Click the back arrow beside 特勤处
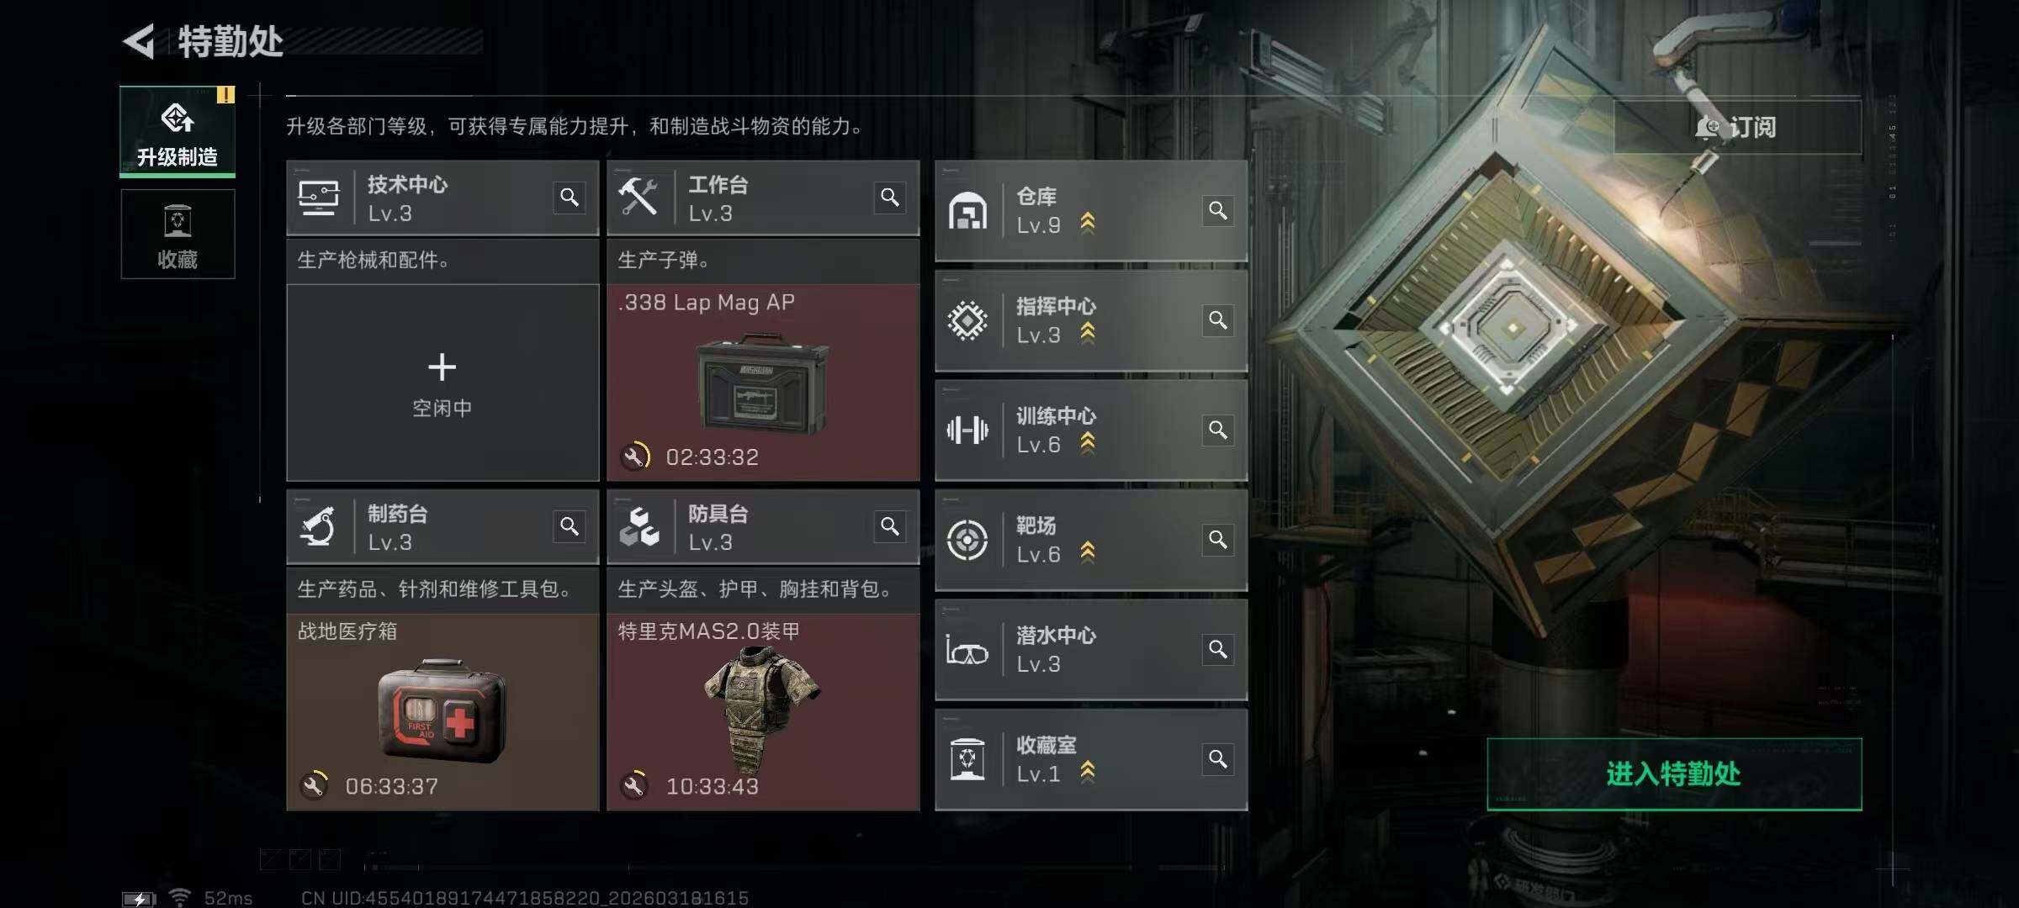The height and width of the screenshot is (908, 2019). click(139, 41)
